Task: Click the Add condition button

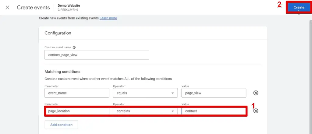Action: point(61,125)
